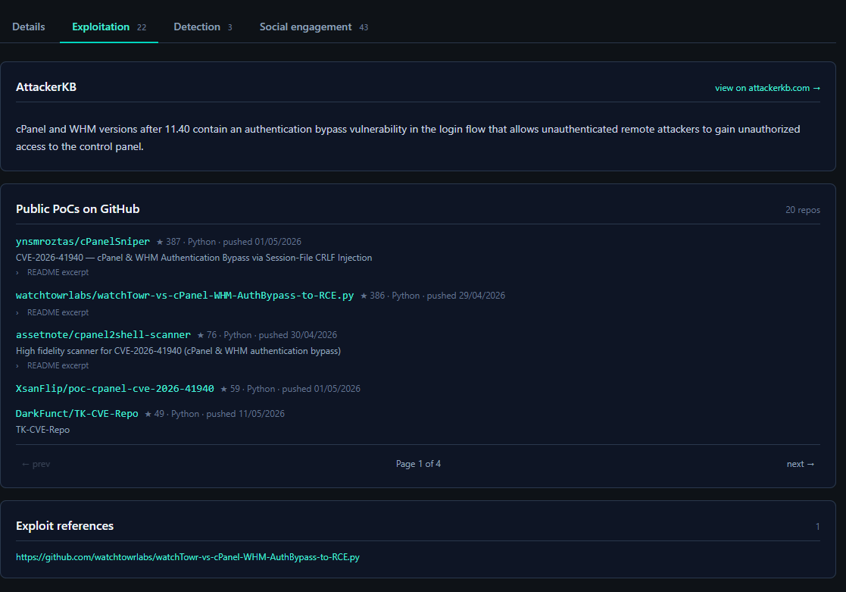
Task: Open the exploit reference GitHub URL
Action: click(188, 557)
